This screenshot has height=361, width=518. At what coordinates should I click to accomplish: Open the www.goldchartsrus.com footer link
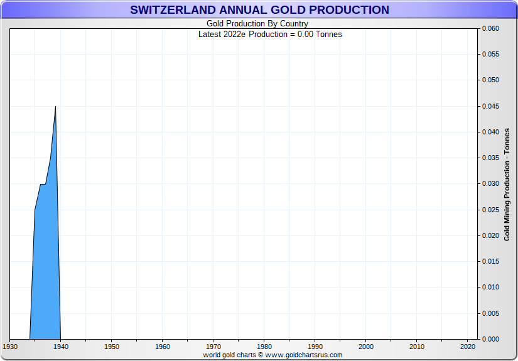pos(303,355)
